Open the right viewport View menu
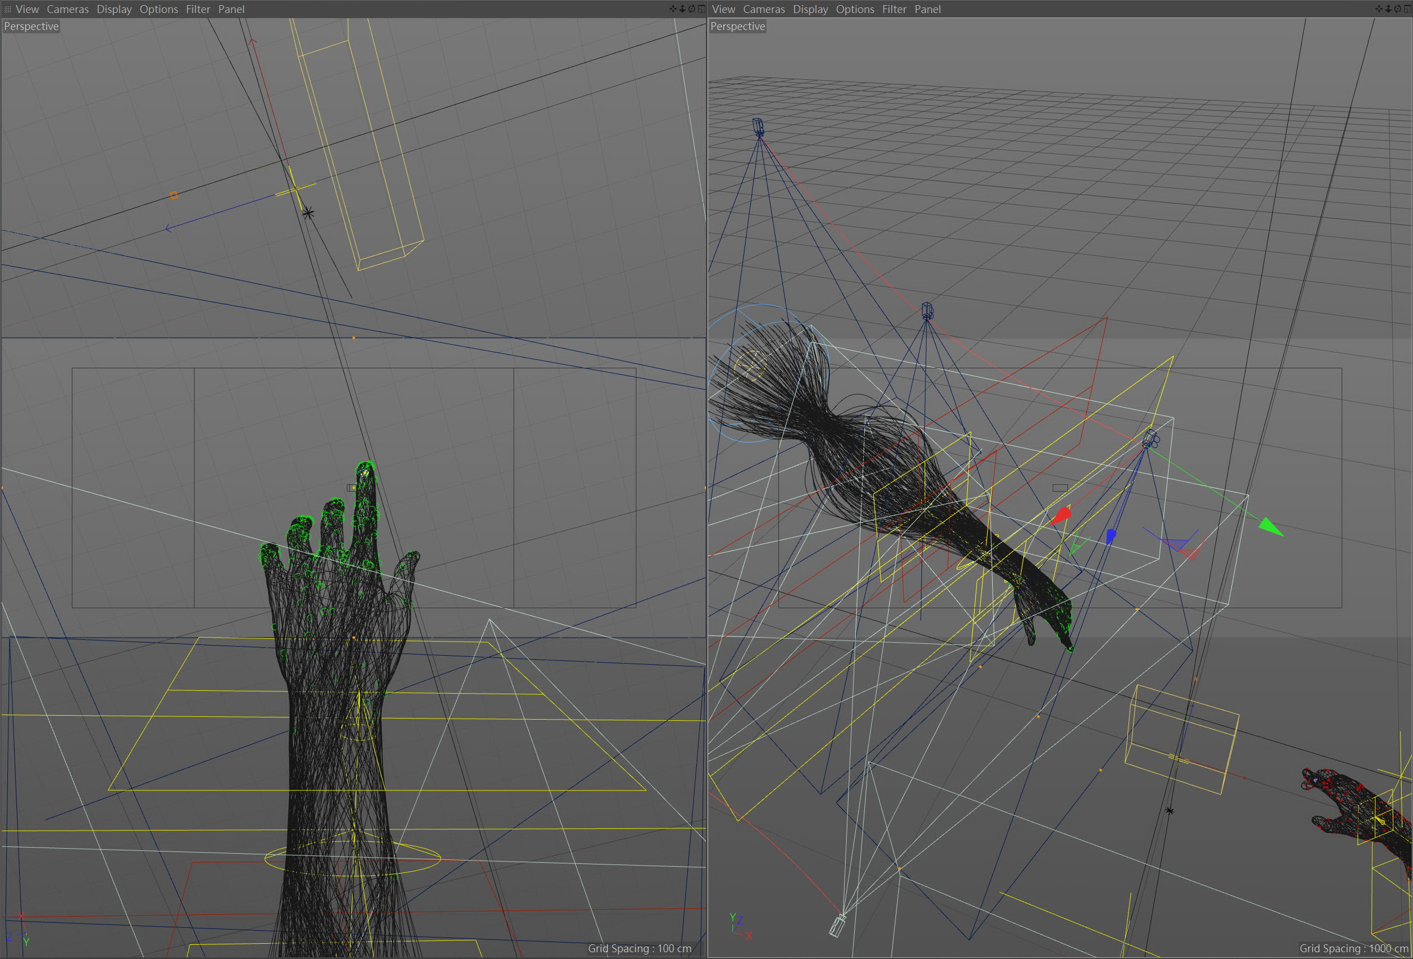 coord(723,9)
